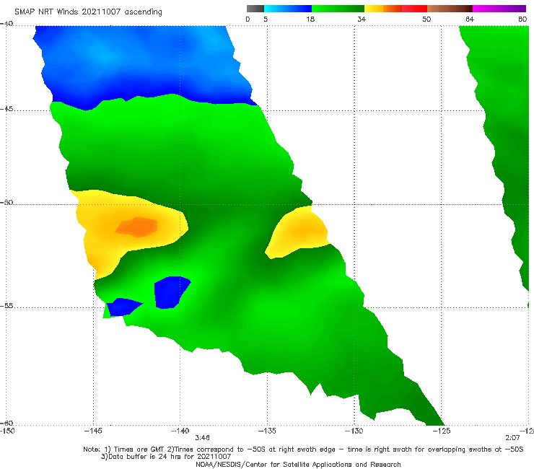534x469 pixels.
Task: Click the longitude label '-130'
Action: point(354,431)
